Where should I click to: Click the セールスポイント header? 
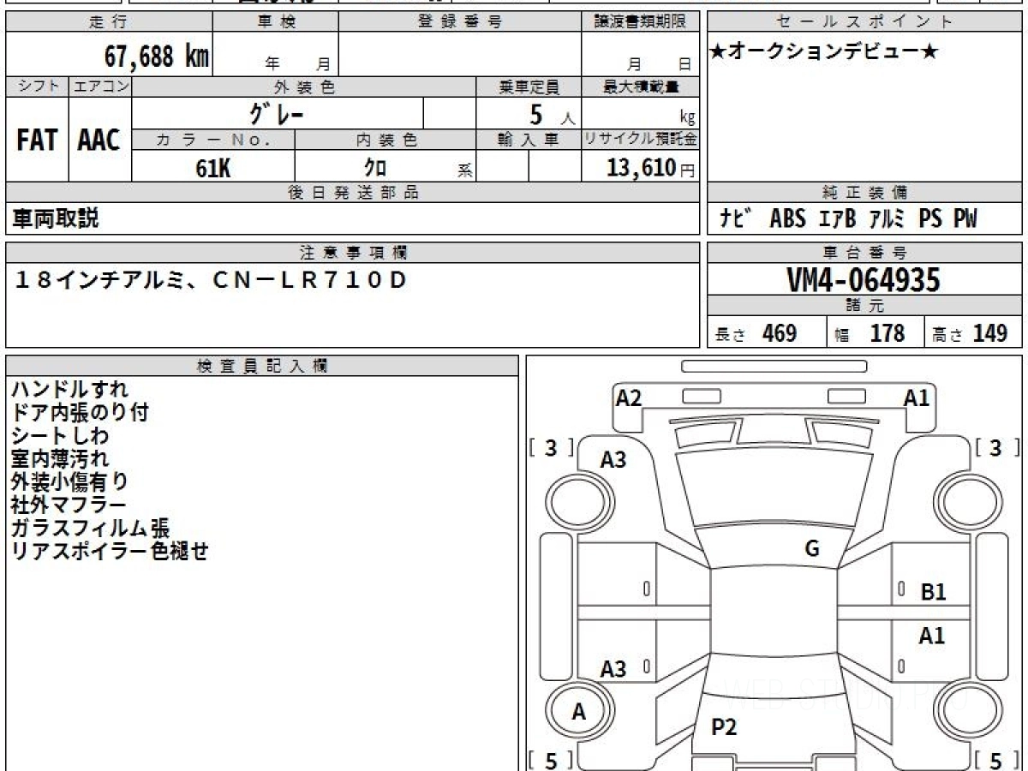pos(864,22)
